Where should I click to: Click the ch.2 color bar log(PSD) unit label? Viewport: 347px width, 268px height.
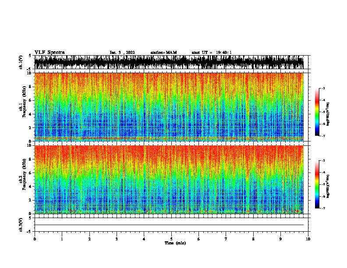[328, 186]
